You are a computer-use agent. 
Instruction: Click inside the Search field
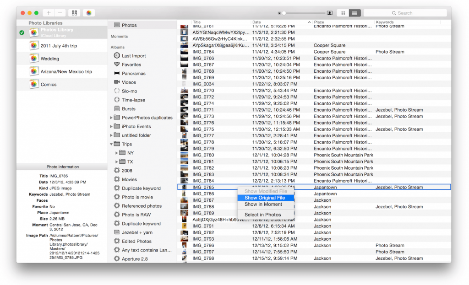[x=405, y=12]
